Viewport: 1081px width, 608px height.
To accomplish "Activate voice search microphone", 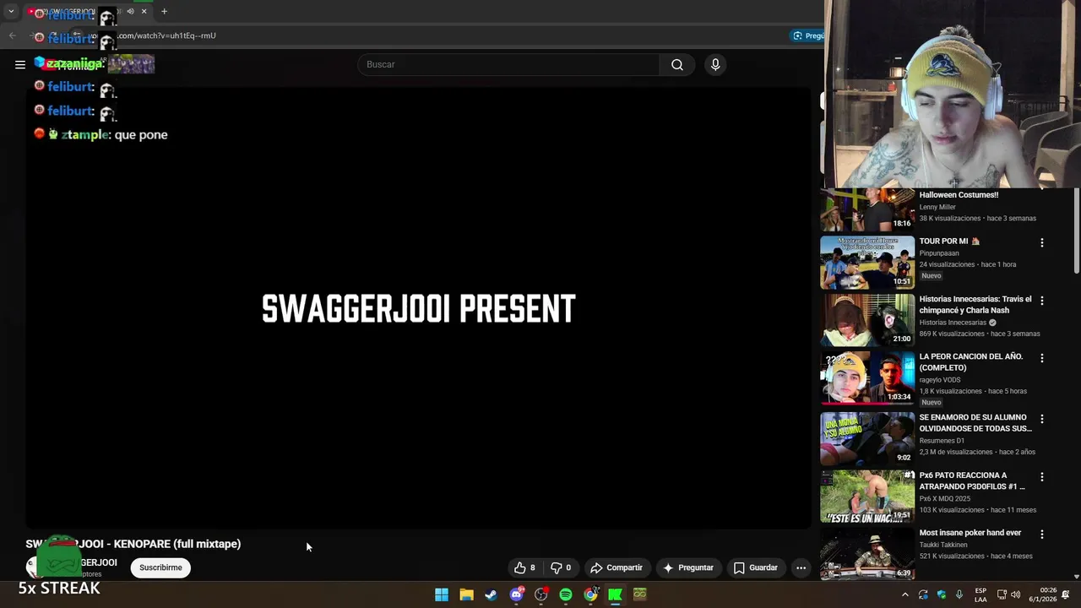I will point(715,64).
